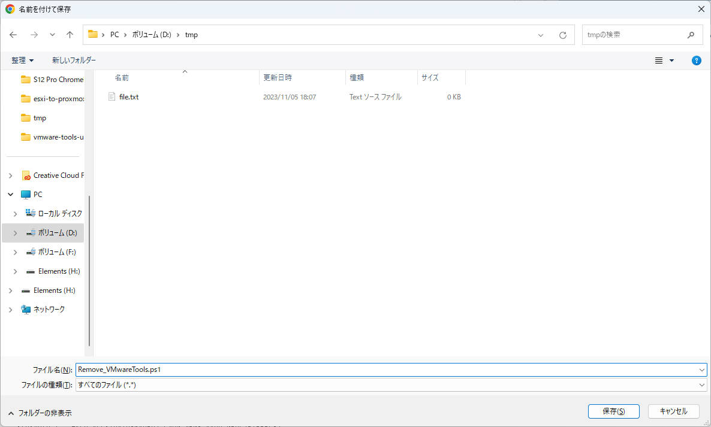Select ネットワーク in the navigation pane
711x427 pixels.
coord(47,309)
